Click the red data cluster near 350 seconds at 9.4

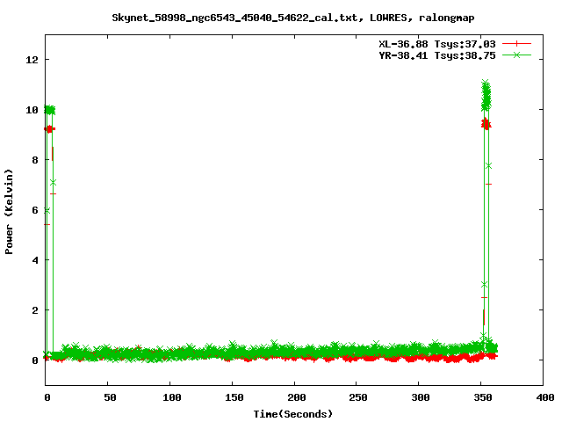[486, 124]
